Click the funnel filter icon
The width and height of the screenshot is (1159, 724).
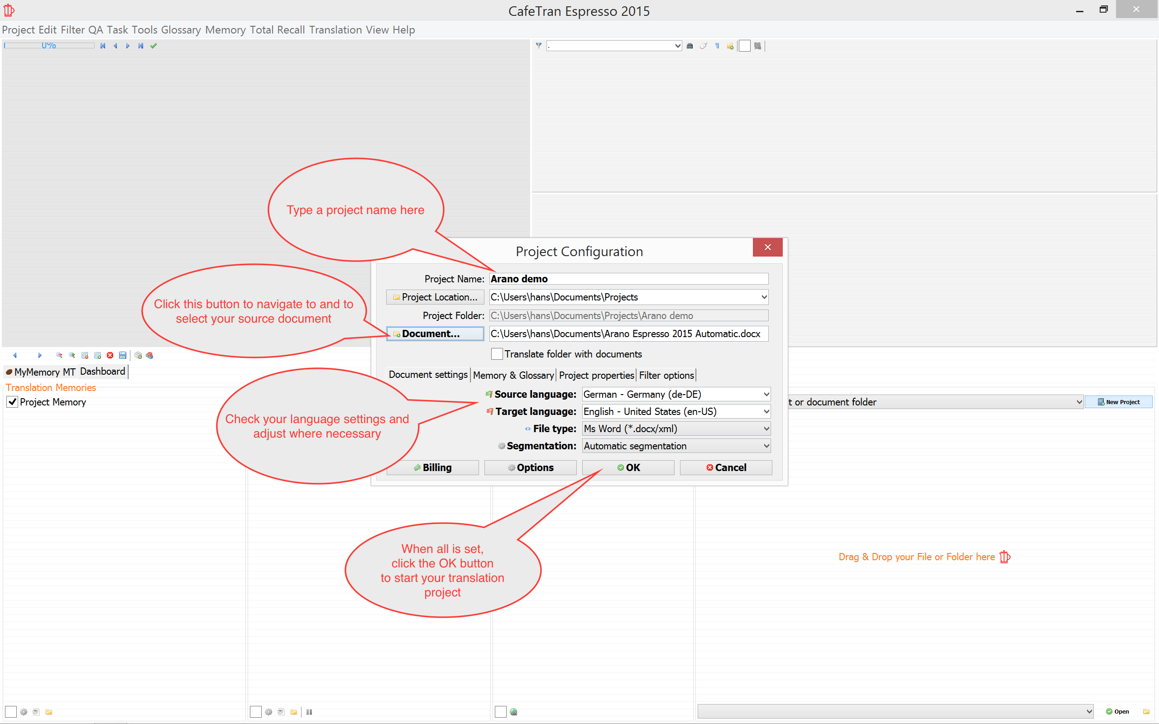[539, 46]
